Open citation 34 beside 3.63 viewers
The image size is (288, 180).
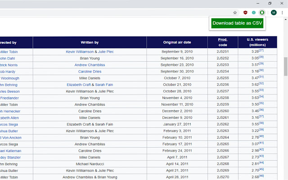[x=261, y=96]
